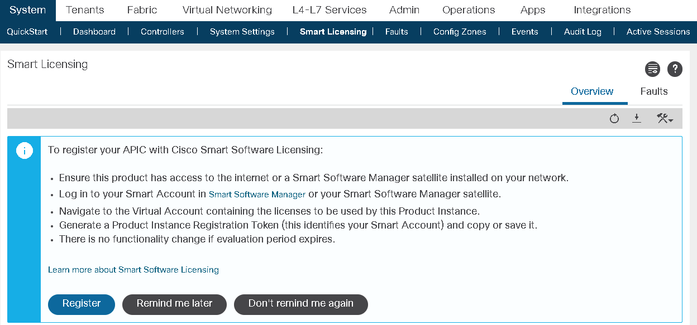Switch to the Overview tab

coord(592,91)
